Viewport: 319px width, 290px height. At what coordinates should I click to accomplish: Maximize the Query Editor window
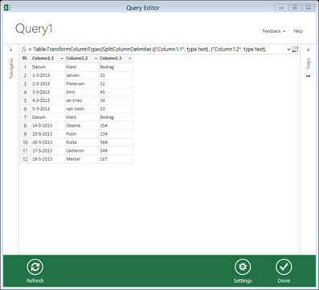[295, 8]
